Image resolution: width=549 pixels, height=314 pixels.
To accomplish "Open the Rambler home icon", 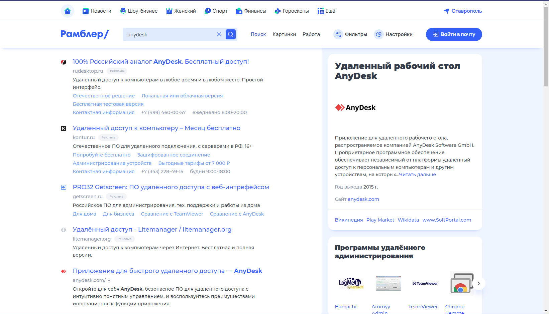I will (x=68, y=11).
